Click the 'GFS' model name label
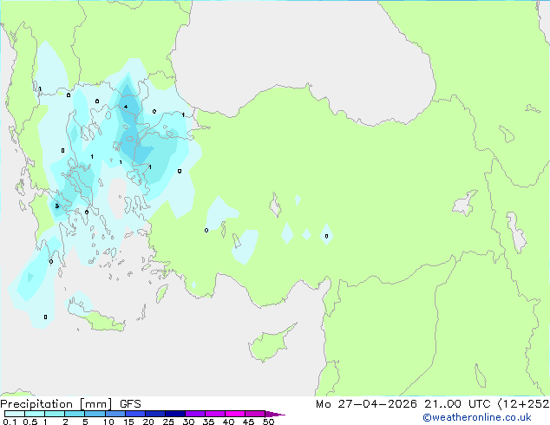The width and height of the screenshot is (550, 425). pos(130,404)
